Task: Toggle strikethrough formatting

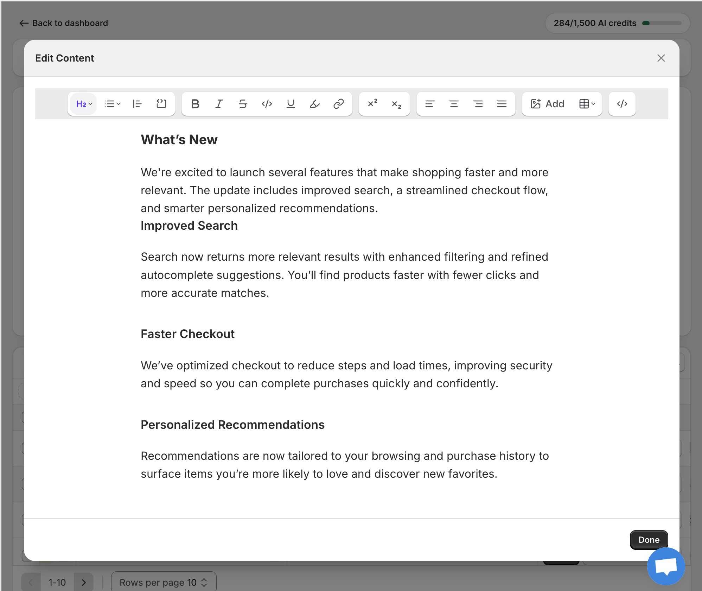Action: tap(243, 104)
